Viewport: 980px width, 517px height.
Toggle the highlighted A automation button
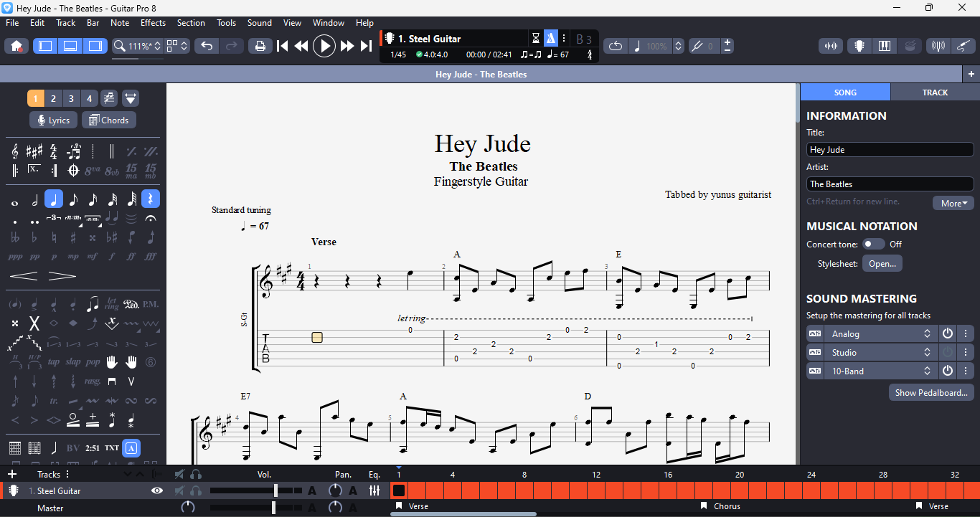tap(131, 448)
